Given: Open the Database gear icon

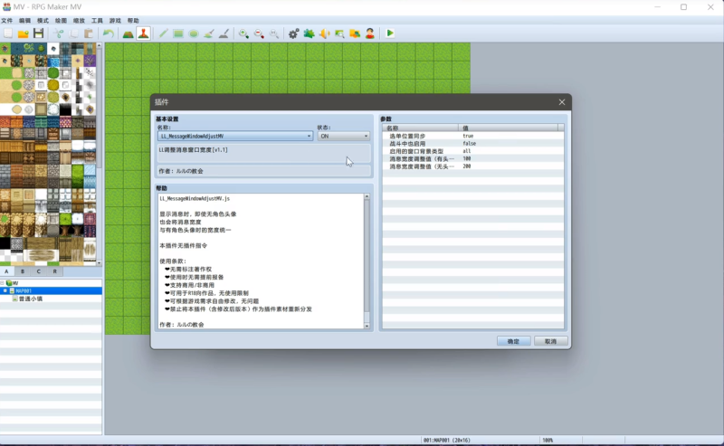Looking at the screenshot, I should click(293, 33).
